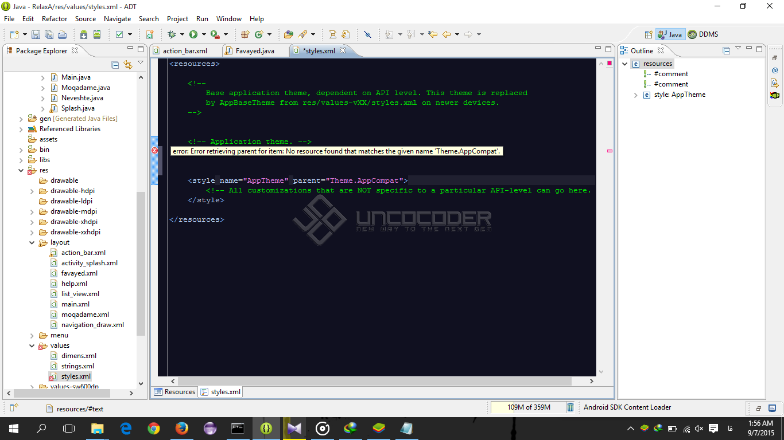
Task: Close the styles.xml editor tab
Action: click(x=343, y=50)
